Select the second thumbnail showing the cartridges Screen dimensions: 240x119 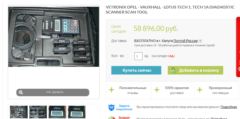(x=38, y=112)
